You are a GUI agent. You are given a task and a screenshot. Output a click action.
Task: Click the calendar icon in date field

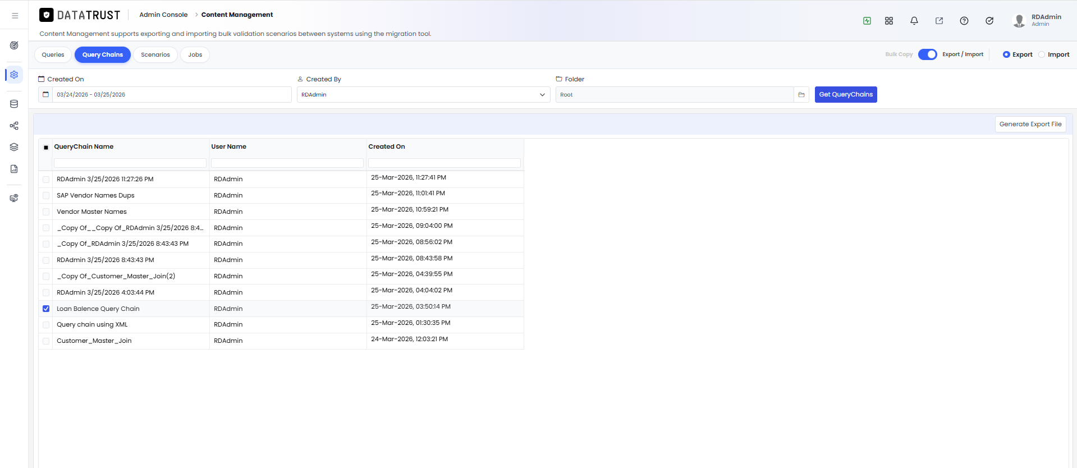(46, 95)
